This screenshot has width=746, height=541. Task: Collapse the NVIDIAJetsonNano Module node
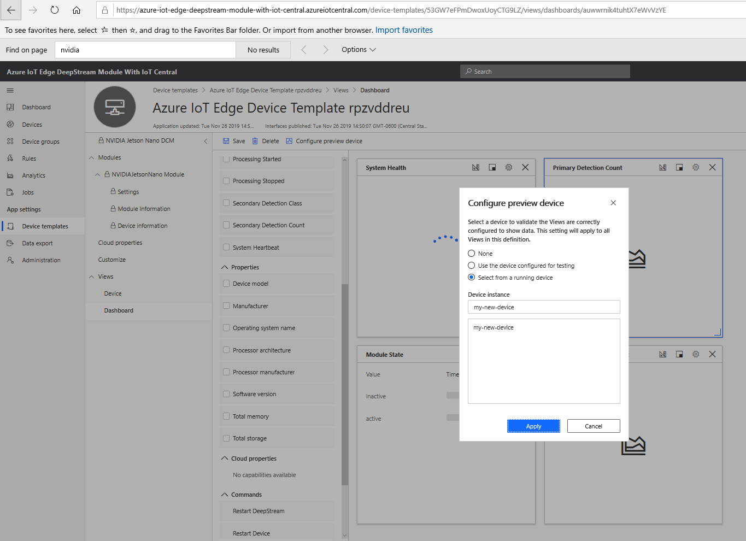[x=98, y=174]
